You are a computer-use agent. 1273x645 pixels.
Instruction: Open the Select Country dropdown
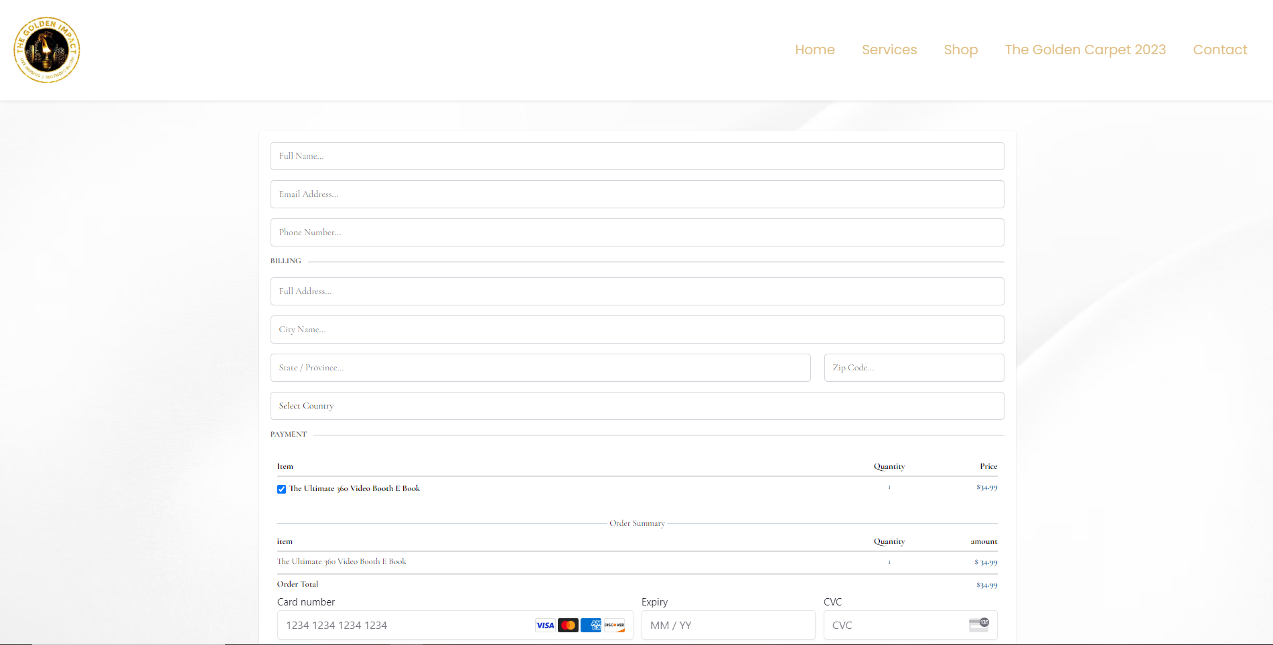coord(637,406)
